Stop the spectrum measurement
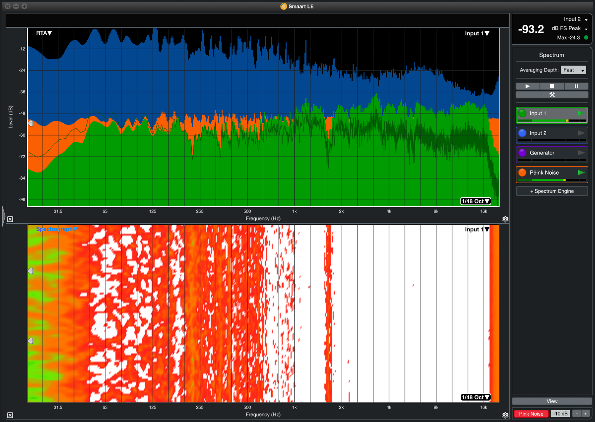 click(x=552, y=86)
